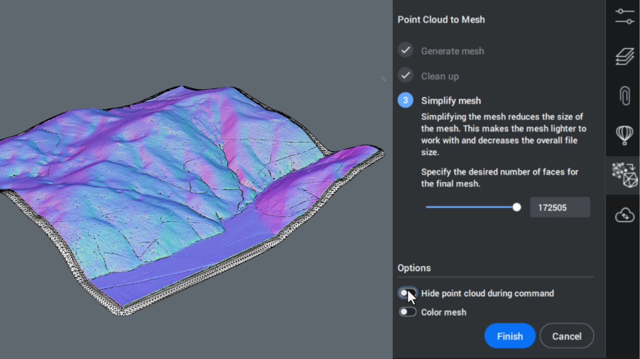Open the Layers panel icon

[x=624, y=56]
